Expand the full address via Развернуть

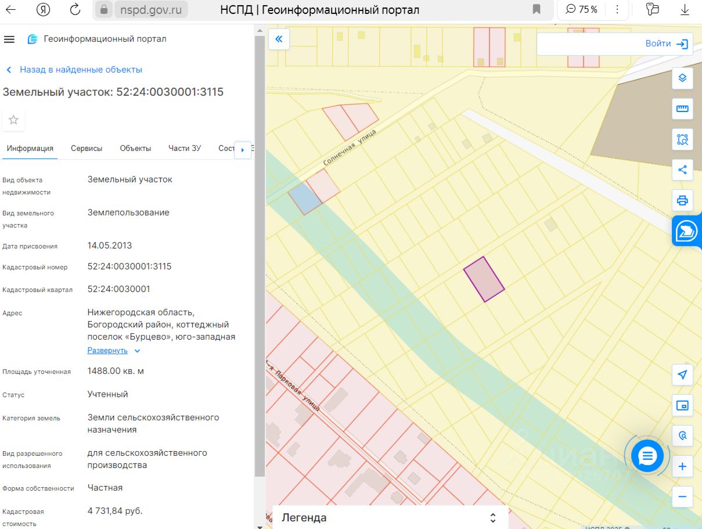pos(114,351)
